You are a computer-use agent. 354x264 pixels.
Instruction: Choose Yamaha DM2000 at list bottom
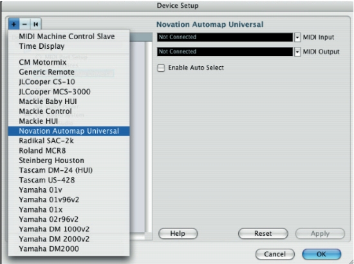coord(69,249)
